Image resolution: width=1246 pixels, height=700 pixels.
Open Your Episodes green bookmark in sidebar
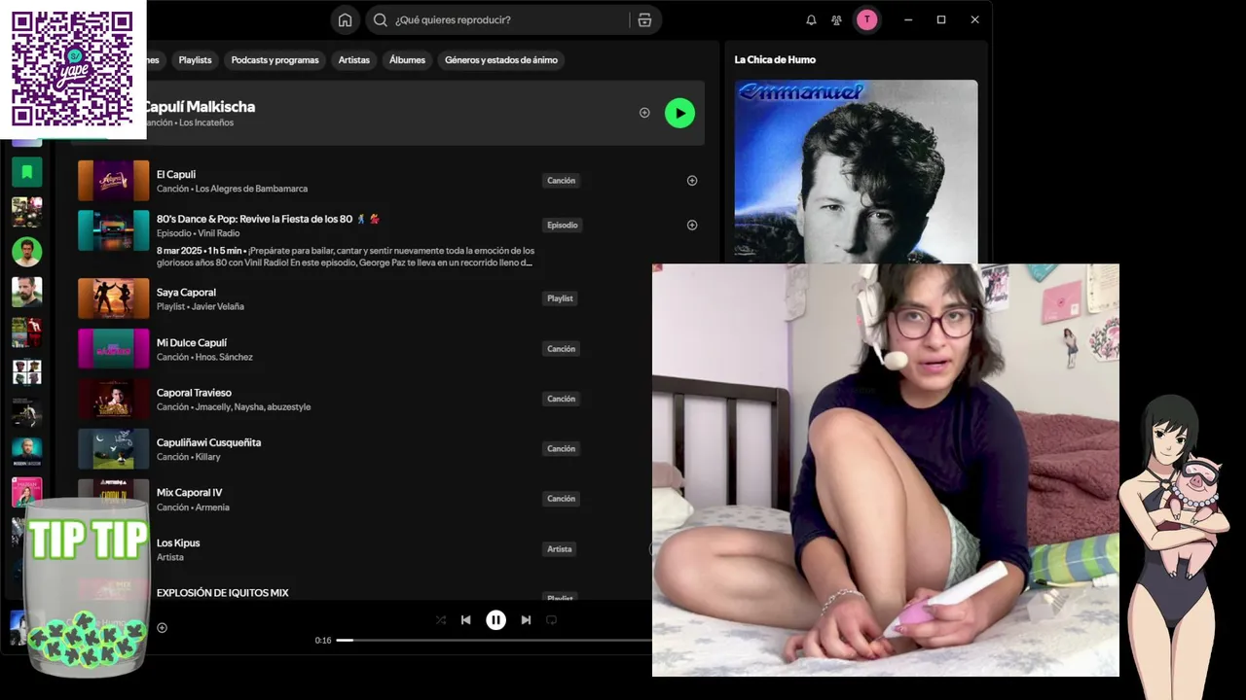(26, 172)
